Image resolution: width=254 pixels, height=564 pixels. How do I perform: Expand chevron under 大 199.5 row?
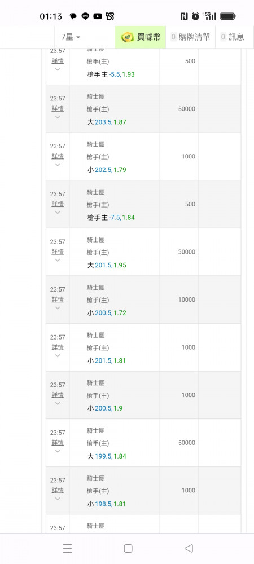[x=58, y=451]
